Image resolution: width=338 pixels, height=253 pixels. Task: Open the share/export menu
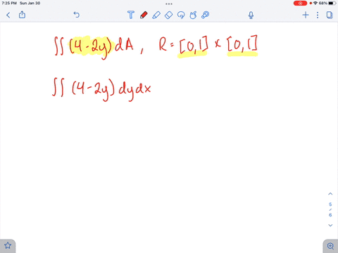coord(22,15)
